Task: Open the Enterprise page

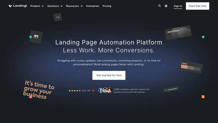Action: pos(93,6)
